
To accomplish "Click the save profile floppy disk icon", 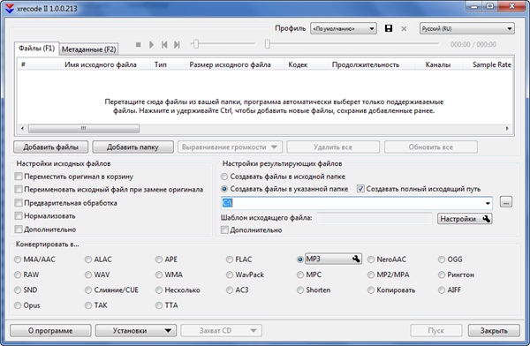I will tap(389, 28).
